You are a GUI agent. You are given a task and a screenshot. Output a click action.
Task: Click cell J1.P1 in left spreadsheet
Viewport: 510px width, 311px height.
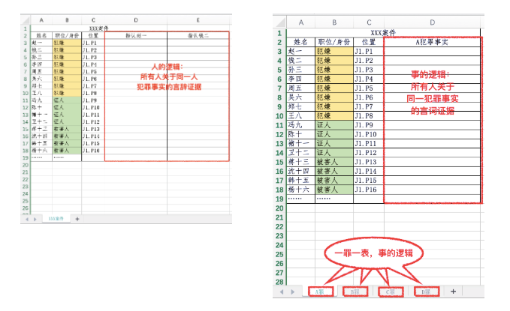pyautogui.click(x=93, y=43)
